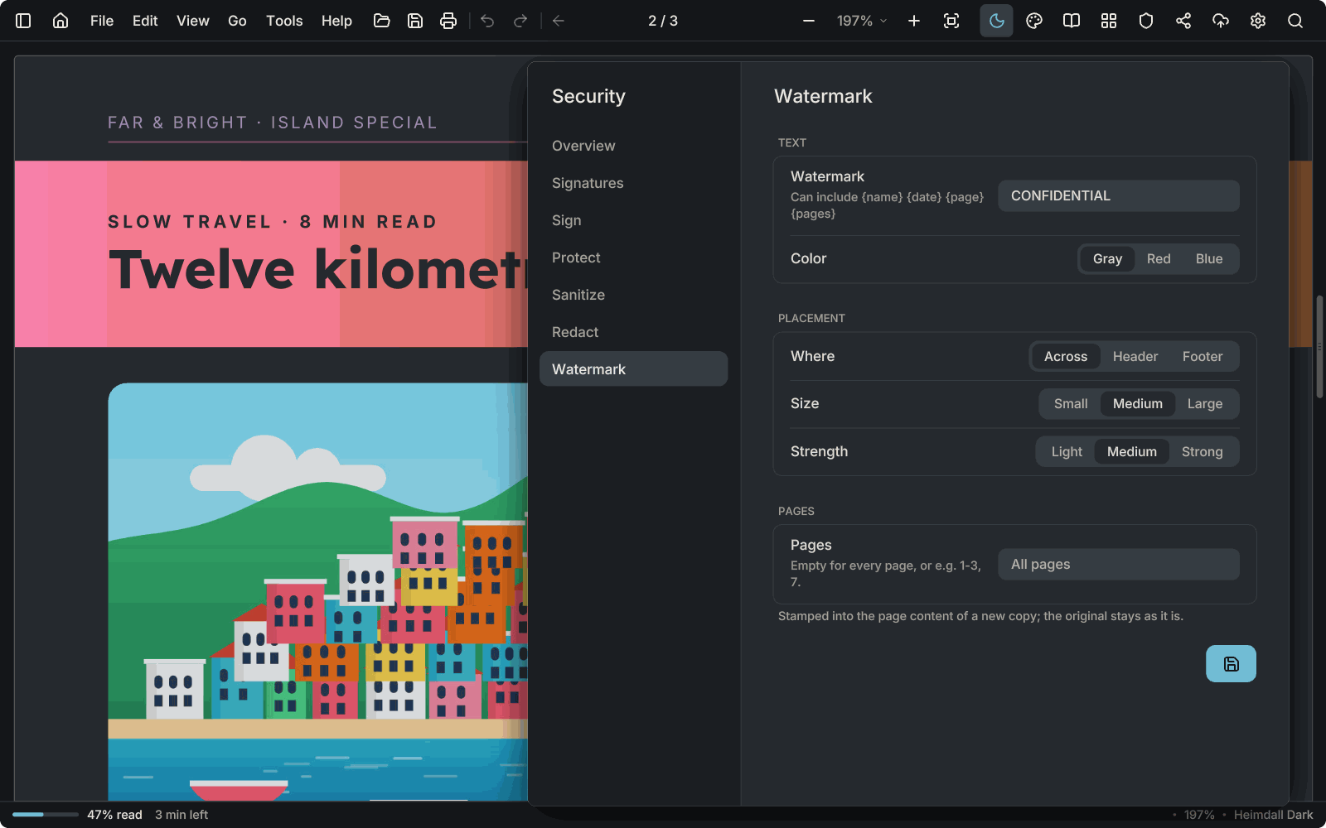Open the Security shield icon

(x=1146, y=21)
